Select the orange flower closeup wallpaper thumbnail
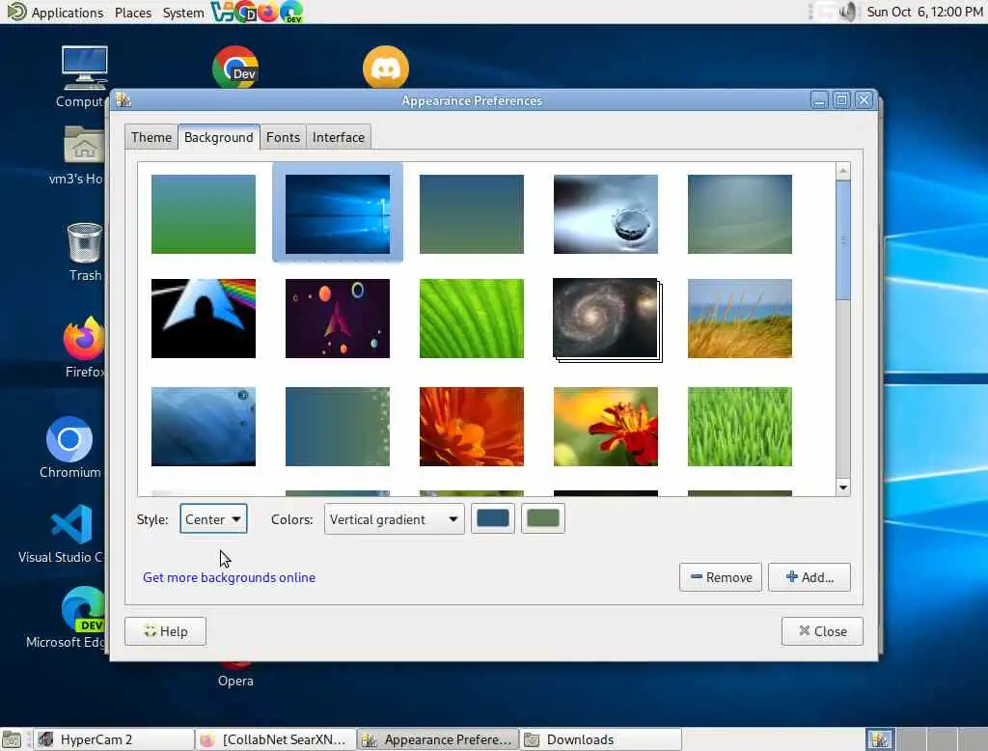 click(x=471, y=427)
